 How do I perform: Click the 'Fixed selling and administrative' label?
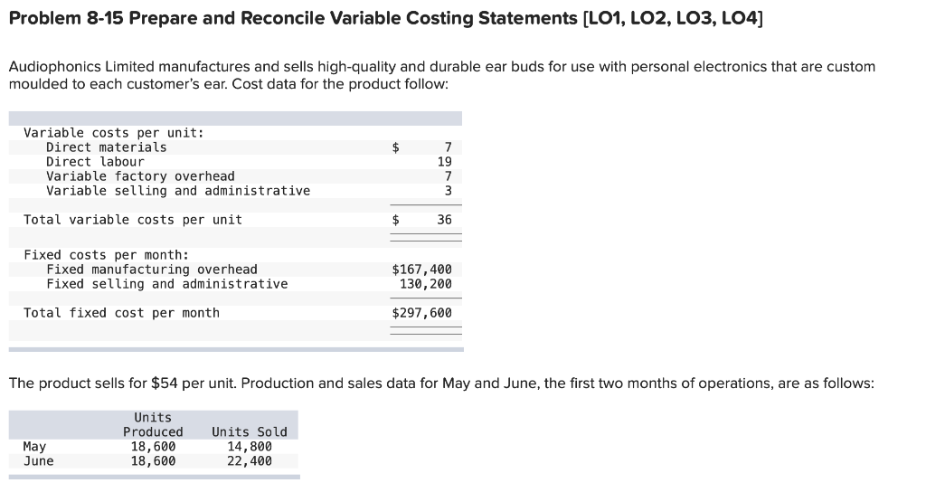click(167, 284)
